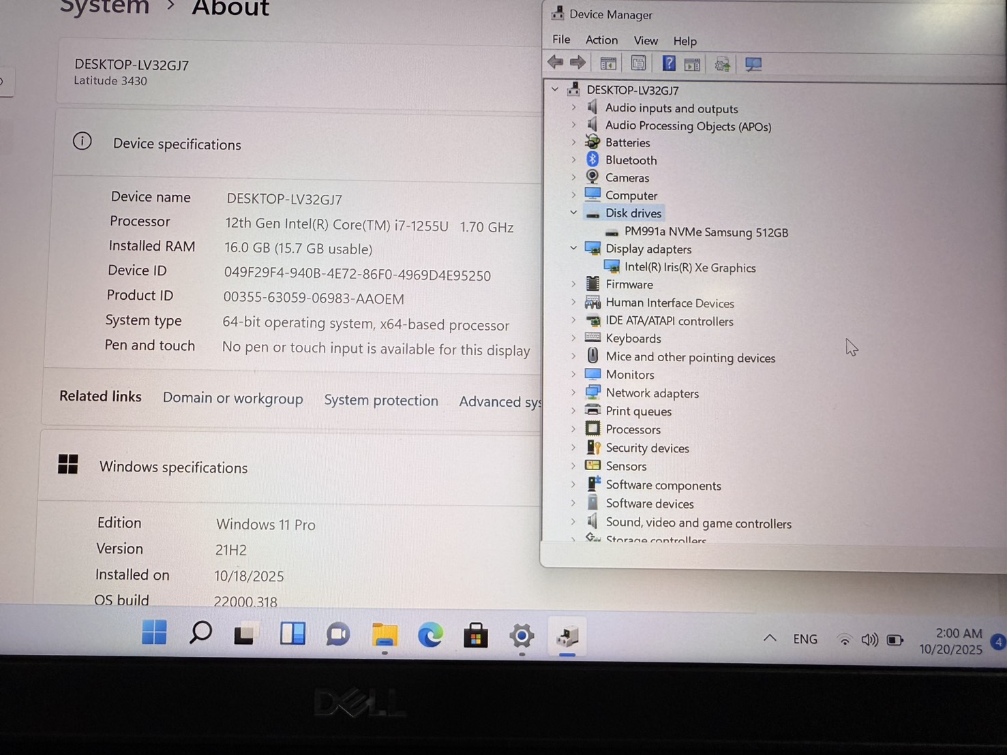Show hidden system tray icons chevron
The image size is (1007, 755).
tap(770, 638)
